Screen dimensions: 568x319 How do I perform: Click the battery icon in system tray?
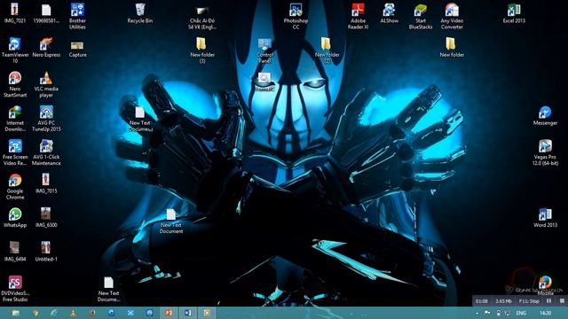(499, 313)
